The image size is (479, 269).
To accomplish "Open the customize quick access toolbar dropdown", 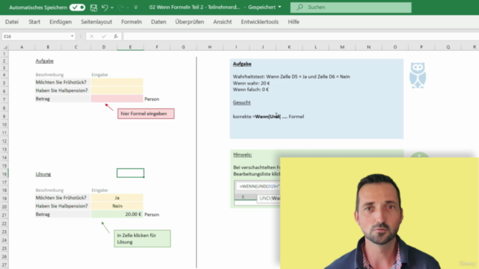I will point(136,7).
